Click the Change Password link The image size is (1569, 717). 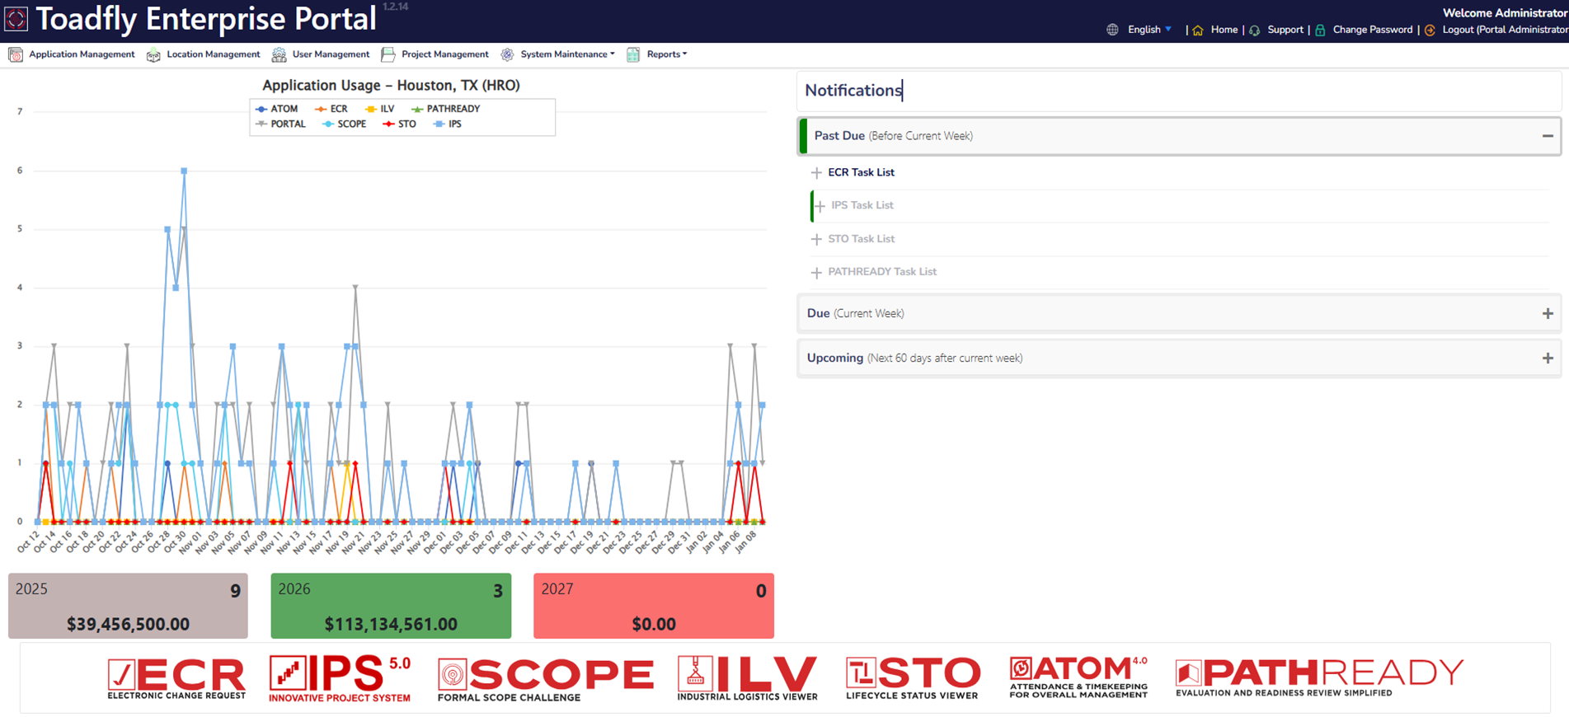pos(1372,30)
